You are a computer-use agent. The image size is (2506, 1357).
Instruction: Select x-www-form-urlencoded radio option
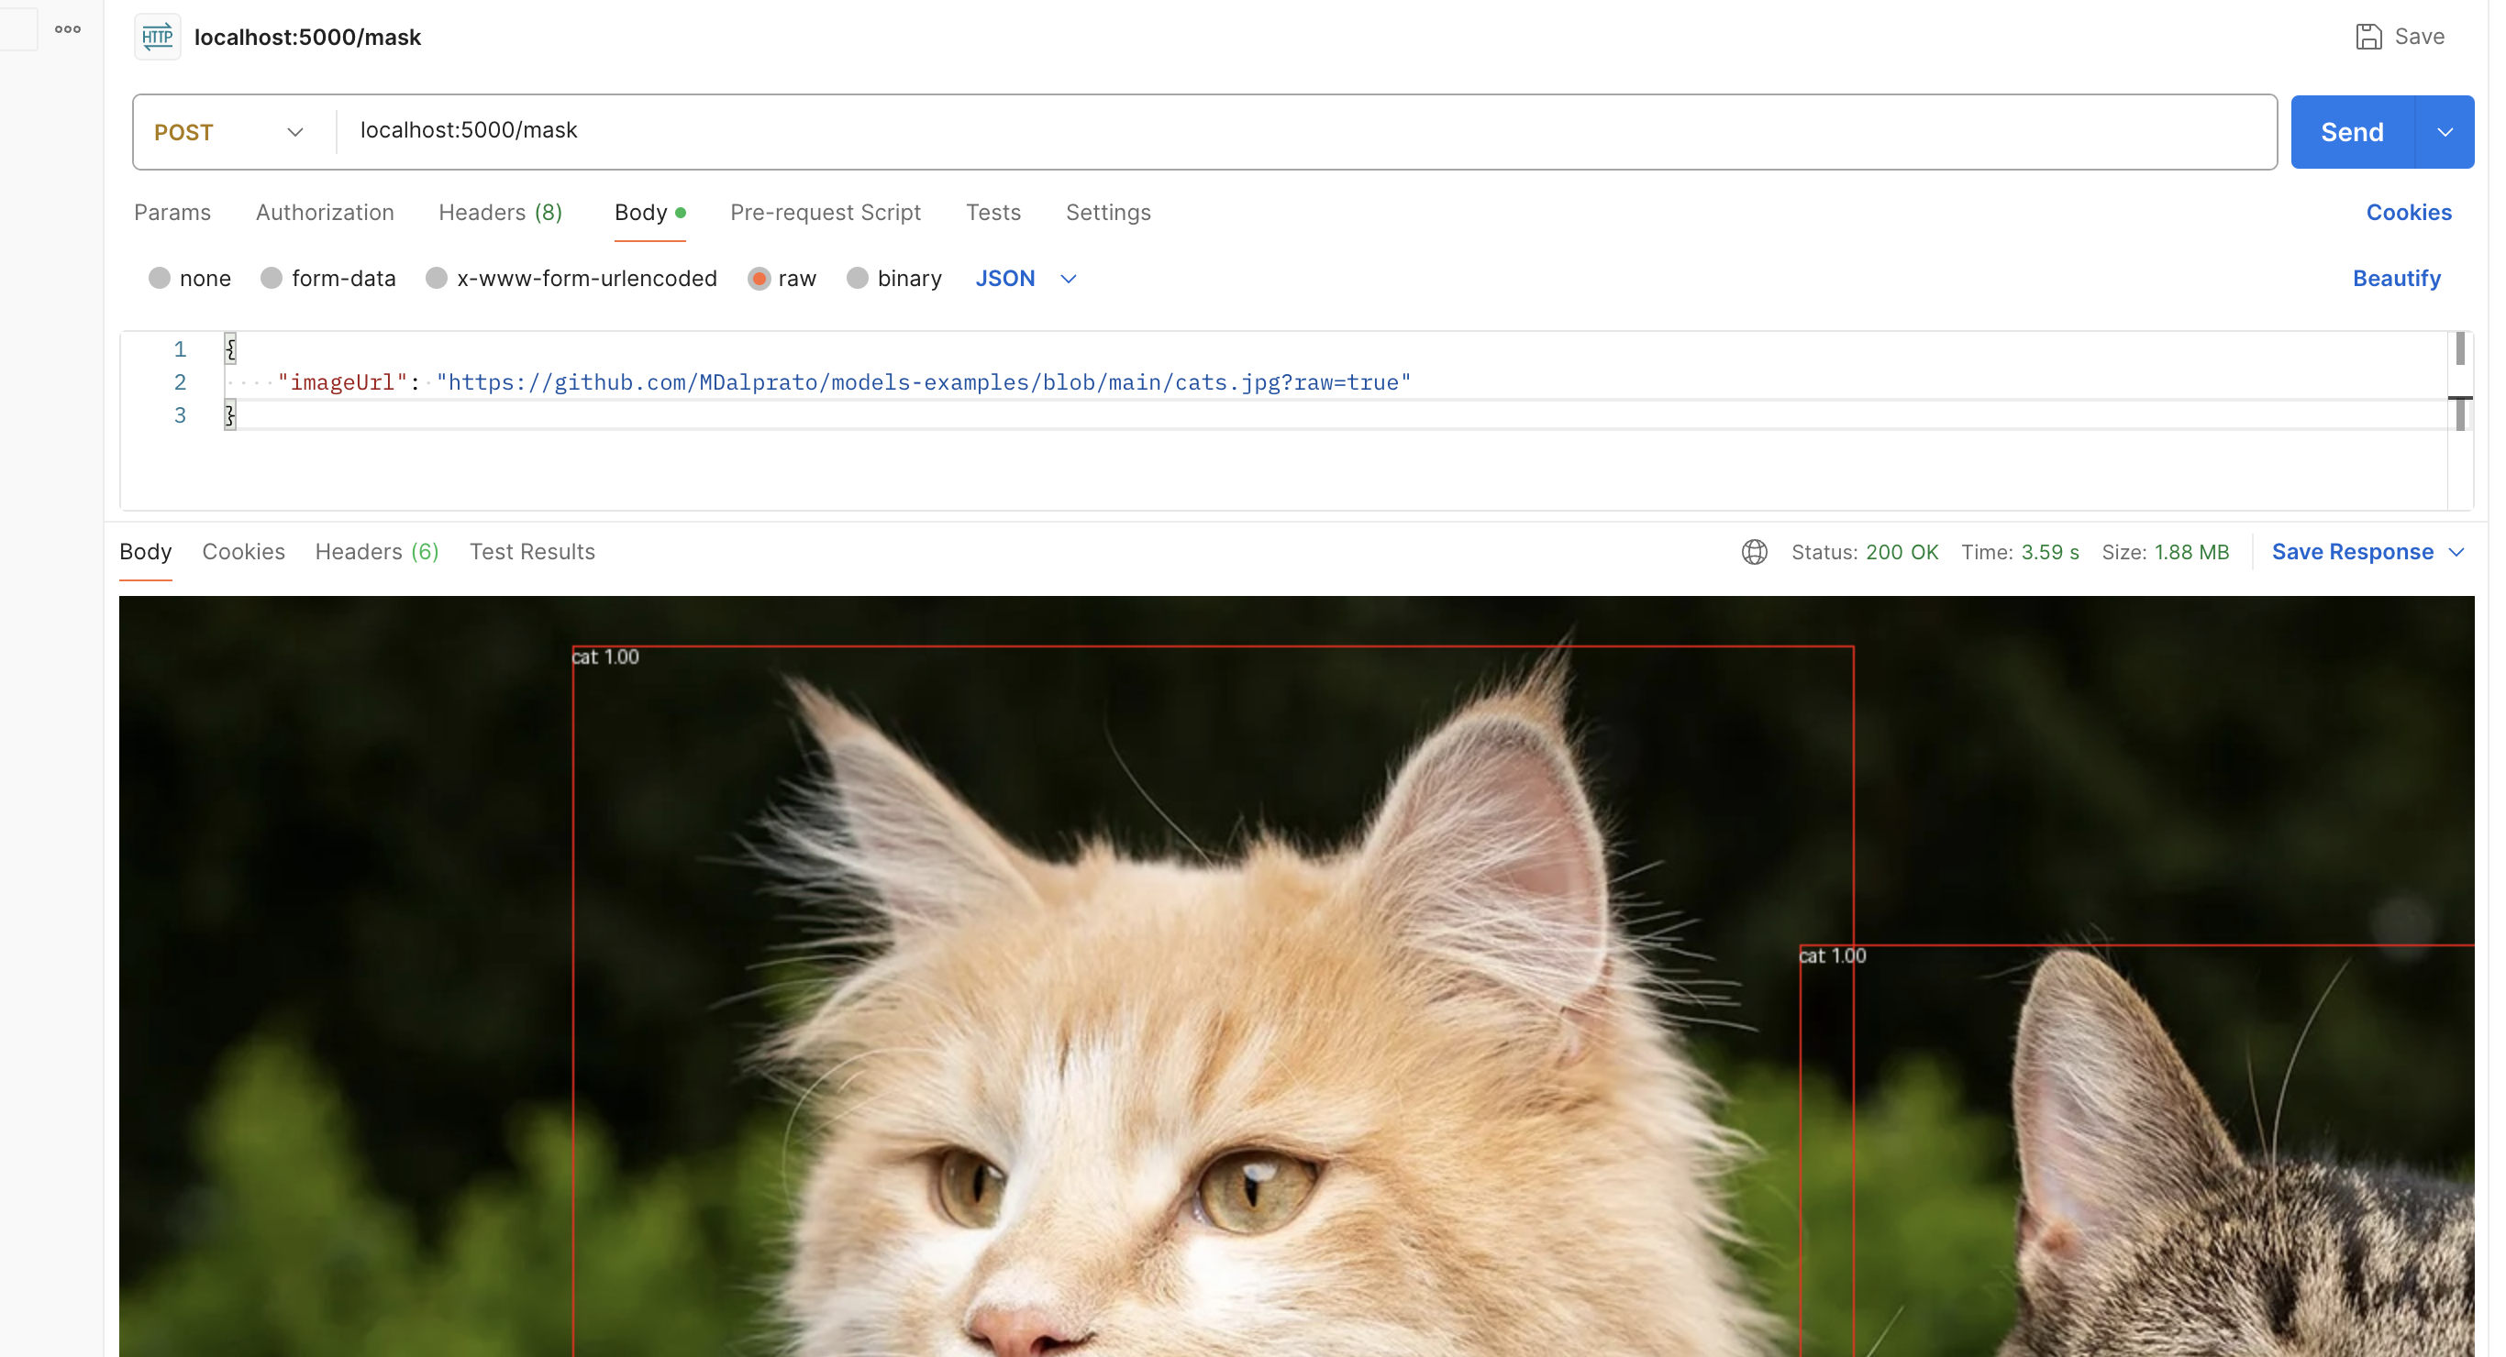pyautogui.click(x=437, y=279)
